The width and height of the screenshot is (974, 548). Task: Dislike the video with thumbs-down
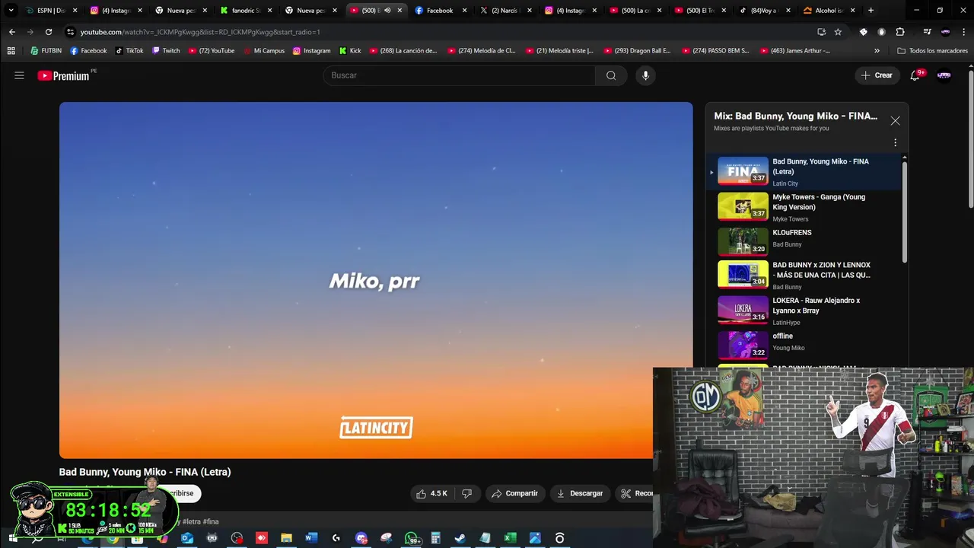click(466, 493)
